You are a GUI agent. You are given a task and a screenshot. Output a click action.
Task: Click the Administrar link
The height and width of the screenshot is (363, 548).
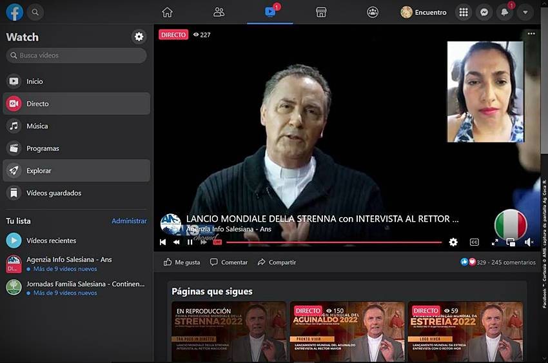129,221
